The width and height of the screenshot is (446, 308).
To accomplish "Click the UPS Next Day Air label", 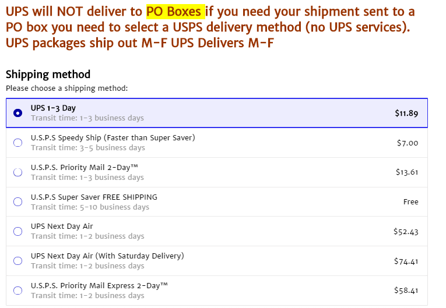I will [62, 226].
